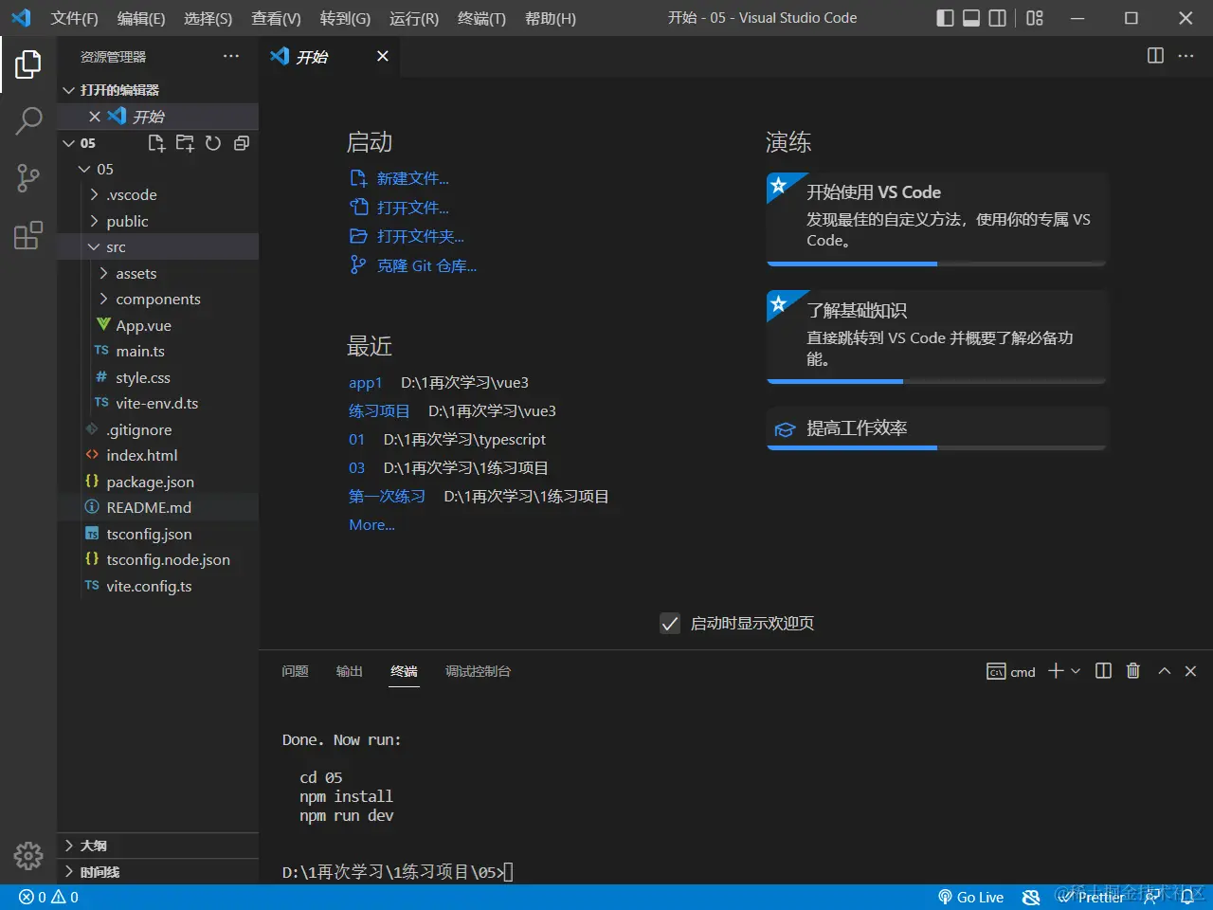Open the Manage gear menu
Screen dimensions: 1213x910
pyautogui.click(x=28, y=855)
